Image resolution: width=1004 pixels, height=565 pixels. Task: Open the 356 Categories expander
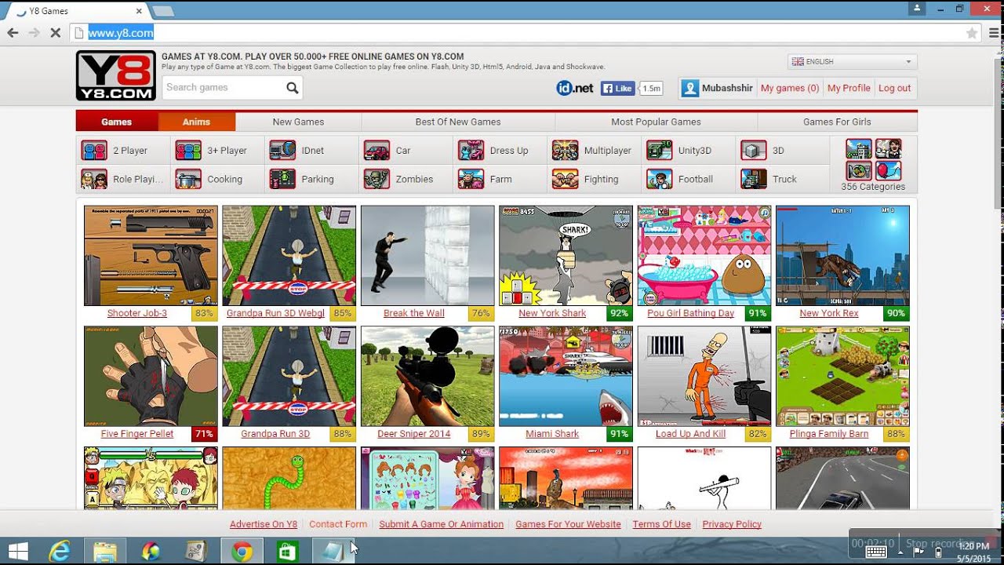tap(873, 165)
